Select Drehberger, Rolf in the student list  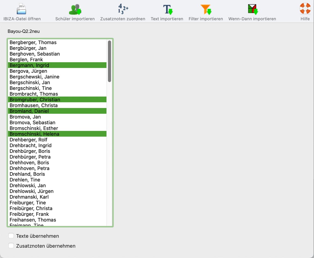tap(28, 140)
